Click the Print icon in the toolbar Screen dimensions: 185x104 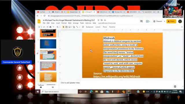(50, 27)
